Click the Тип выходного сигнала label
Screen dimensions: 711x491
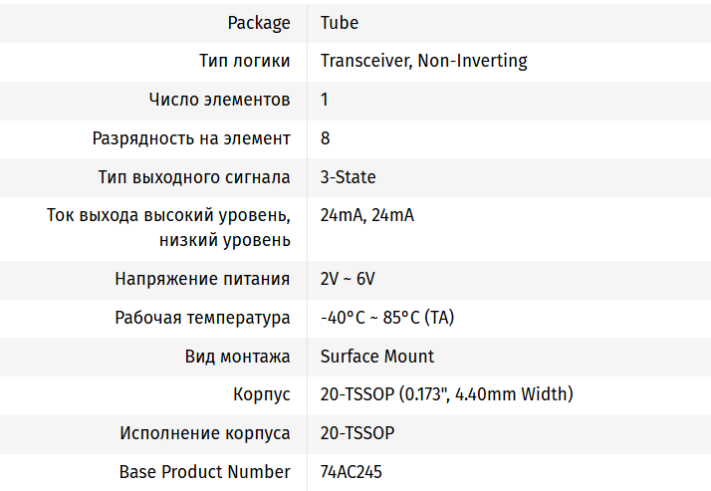pyautogui.click(x=194, y=177)
